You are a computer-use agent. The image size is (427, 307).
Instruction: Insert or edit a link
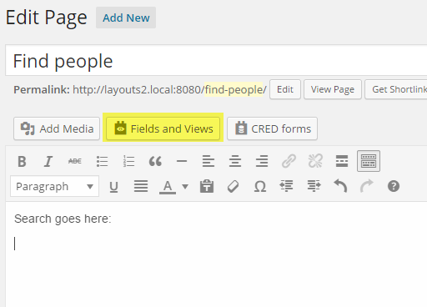(x=289, y=161)
